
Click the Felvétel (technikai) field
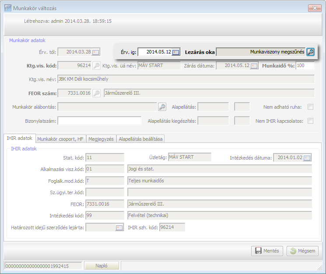pos(220,215)
